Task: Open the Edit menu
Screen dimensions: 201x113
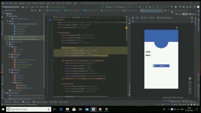Action: point(11,3)
